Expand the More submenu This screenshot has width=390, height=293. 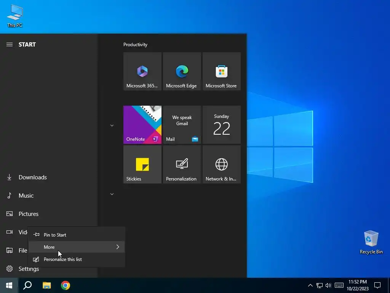click(76, 247)
